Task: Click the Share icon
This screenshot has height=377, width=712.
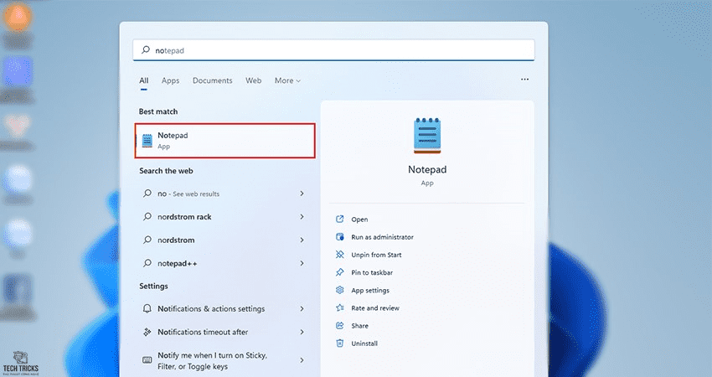Action: pyautogui.click(x=339, y=325)
